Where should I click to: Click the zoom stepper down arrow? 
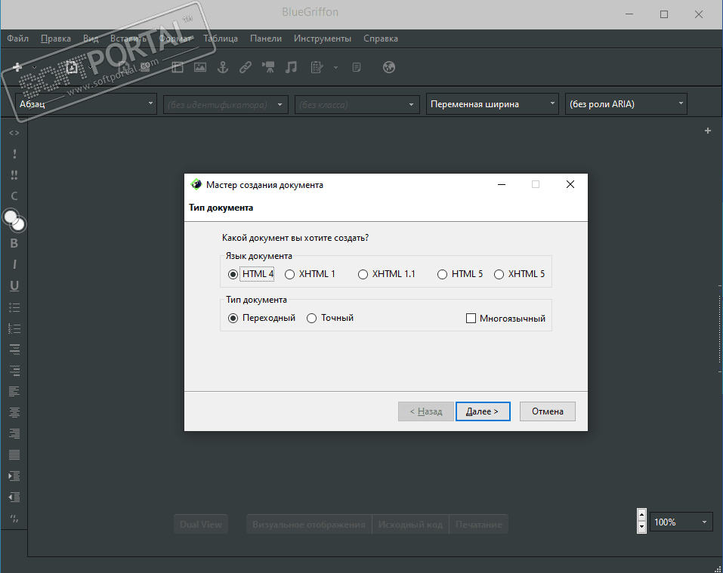coord(641,526)
